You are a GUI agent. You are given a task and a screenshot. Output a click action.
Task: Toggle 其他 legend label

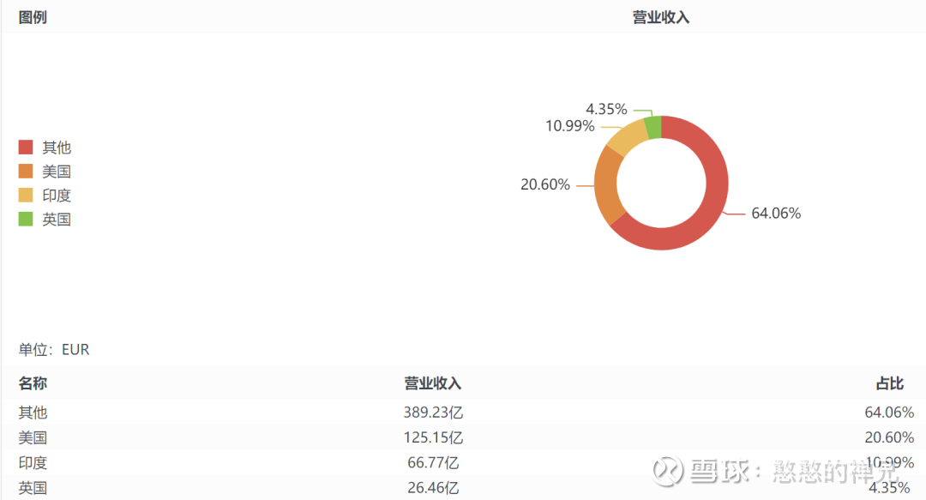coord(57,148)
